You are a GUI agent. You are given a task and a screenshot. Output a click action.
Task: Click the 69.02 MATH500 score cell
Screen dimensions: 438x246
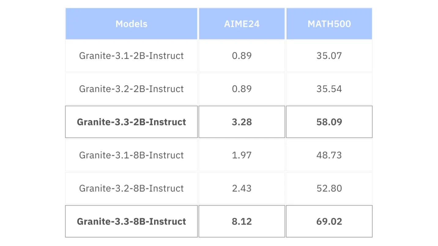(x=329, y=221)
